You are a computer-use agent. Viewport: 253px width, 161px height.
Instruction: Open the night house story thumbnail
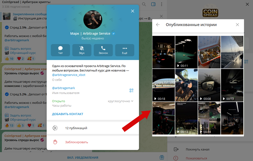(x=164, y=52)
